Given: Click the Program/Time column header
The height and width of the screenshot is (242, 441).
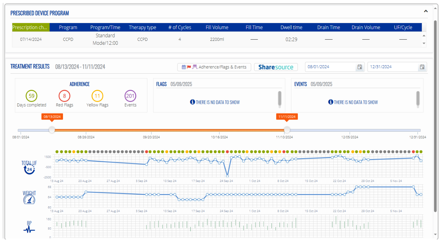Looking at the screenshot, I should (105, 27).
